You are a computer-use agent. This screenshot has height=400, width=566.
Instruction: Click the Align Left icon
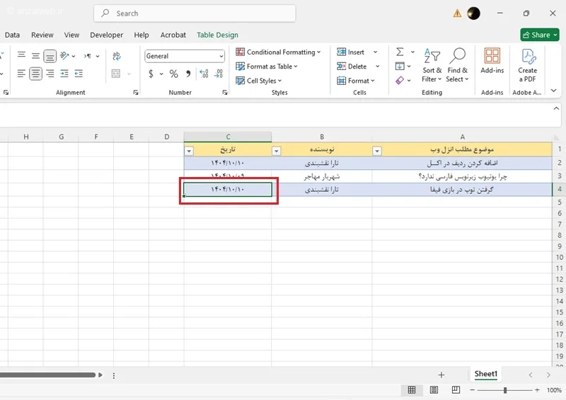(x=21, y=74)
